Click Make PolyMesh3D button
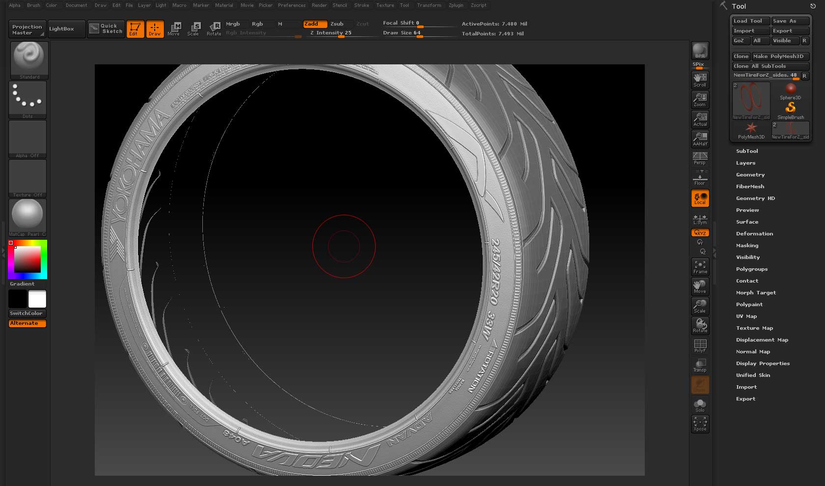 (x=780, y=57)
